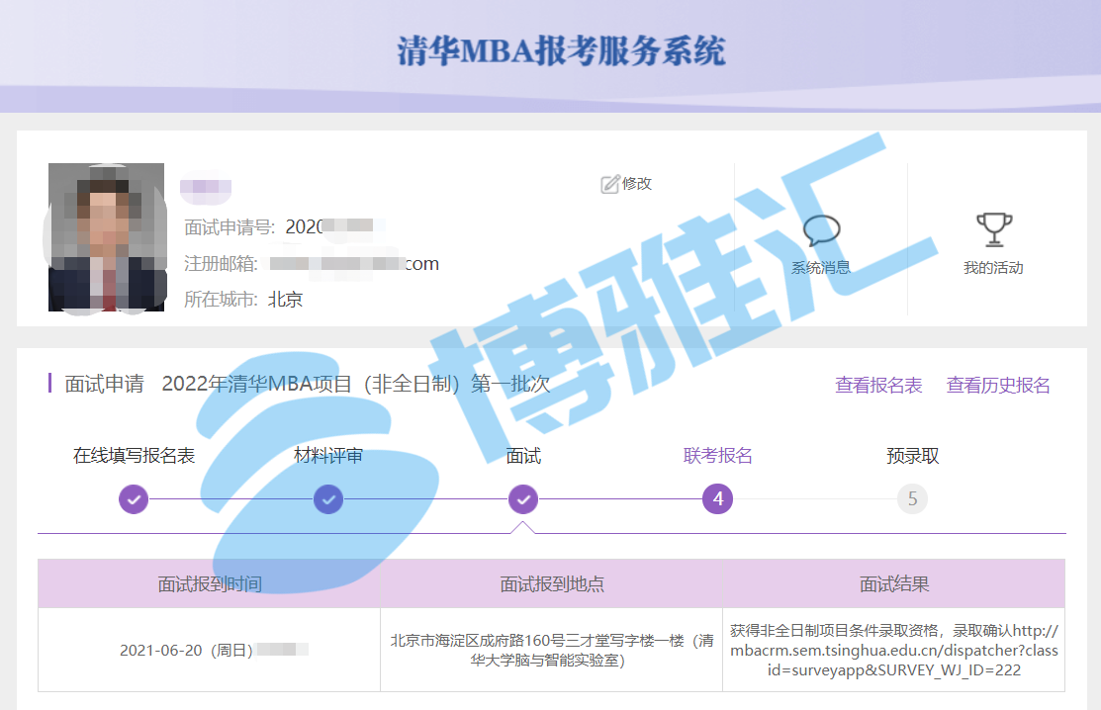Click step 4 circle for 联考报名
The height and width of the screenshot is (710, 1101).
(x=717, y=498)
